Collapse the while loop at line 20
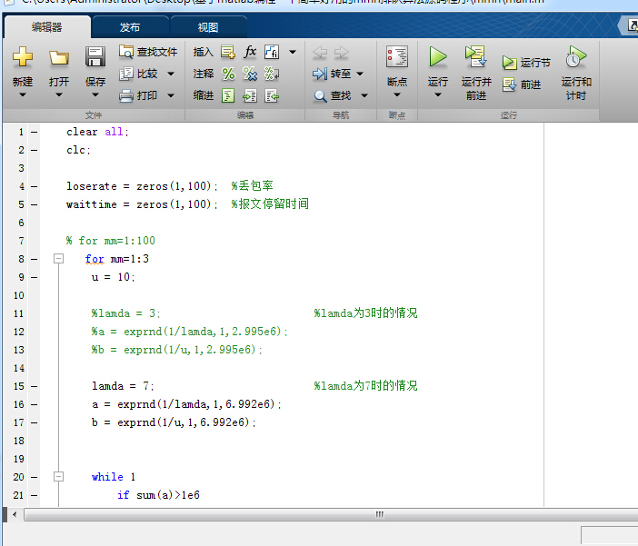Image resolution: width=638 pixels, height=546 pixels. [x=58, y=476]
